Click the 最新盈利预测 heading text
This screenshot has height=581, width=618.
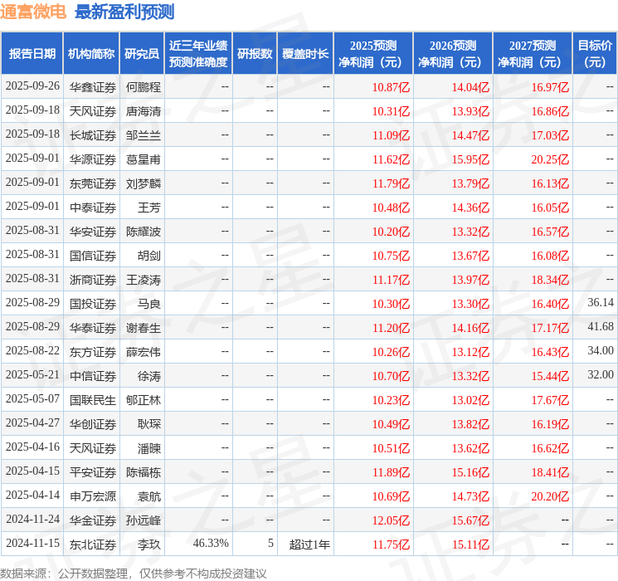[124, 12]
